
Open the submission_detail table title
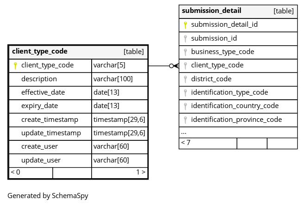(212, 11)
